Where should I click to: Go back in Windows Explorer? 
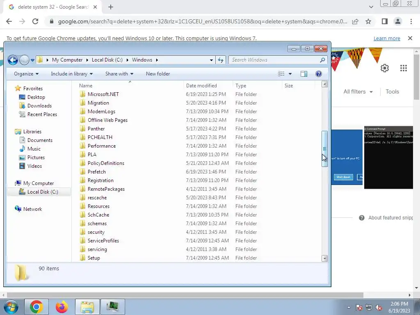click(x=13, y=60)
